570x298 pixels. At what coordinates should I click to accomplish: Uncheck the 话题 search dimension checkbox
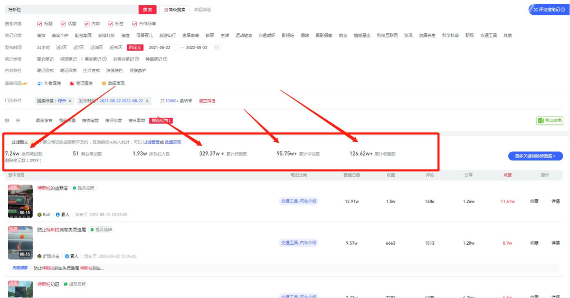coord(63,24)
